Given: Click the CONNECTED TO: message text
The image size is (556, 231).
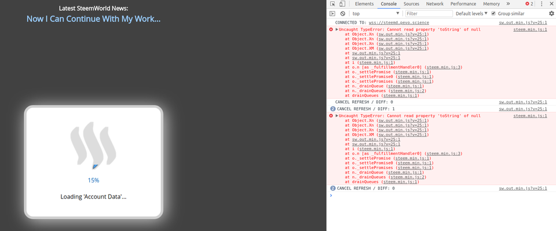Looking at the screenshot, I should pos(351,23).
